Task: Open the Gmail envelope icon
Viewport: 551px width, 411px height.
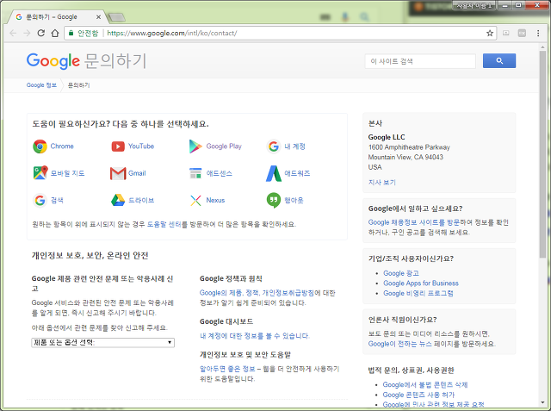Action: 118,173
